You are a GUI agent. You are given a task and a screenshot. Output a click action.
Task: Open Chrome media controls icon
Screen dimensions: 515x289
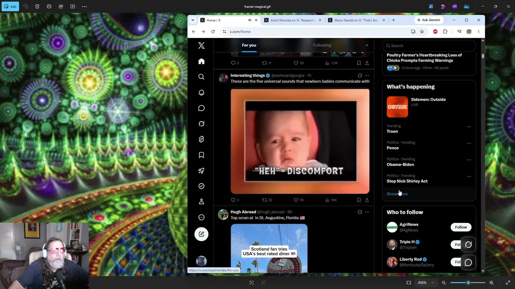[459, 32]
